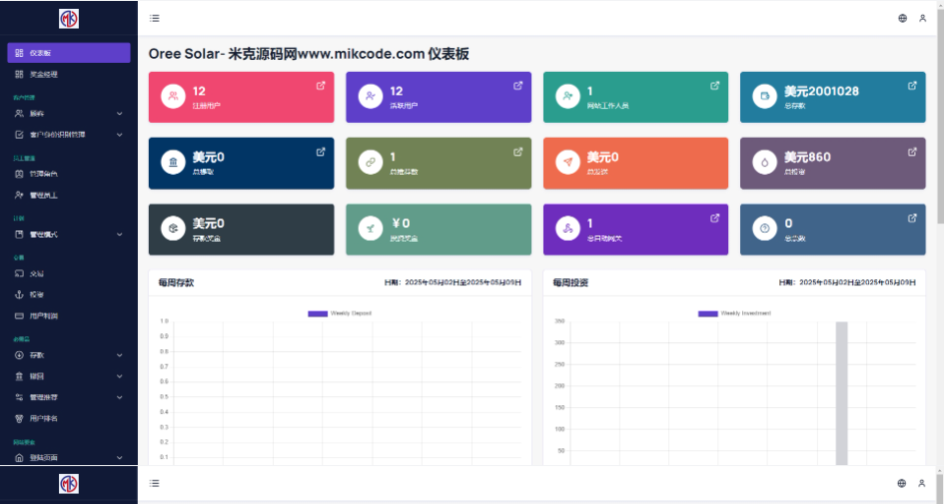Click the dark 美元0 deposit bonus card
944x504 pixels.
click(x=242, y=230)
